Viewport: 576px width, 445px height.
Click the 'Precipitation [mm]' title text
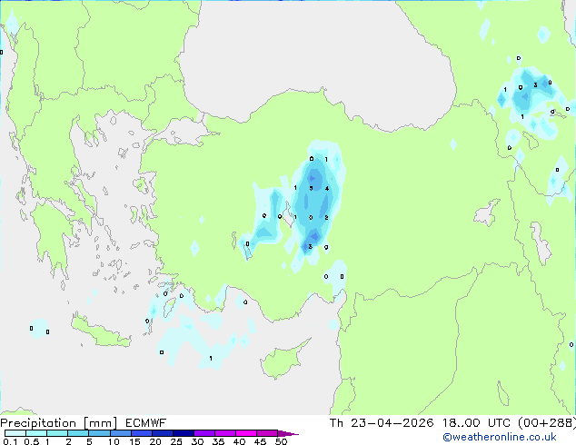59,423
